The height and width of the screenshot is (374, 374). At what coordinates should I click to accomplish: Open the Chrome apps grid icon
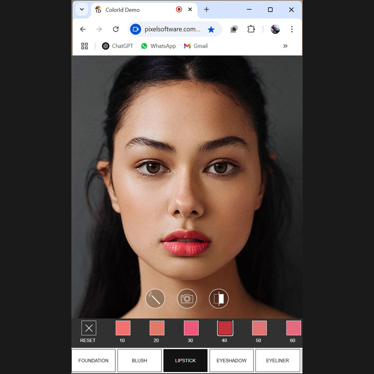[x=84, y=46]
